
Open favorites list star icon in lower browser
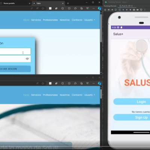[75, 83]
